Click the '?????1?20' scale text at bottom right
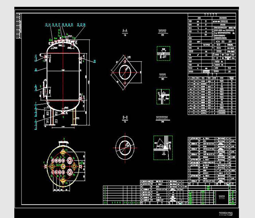255x218 pixels. [x=226, y=214]
